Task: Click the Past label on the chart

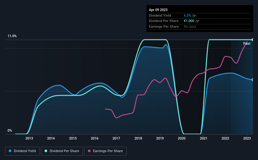Action: click(247, 43)
